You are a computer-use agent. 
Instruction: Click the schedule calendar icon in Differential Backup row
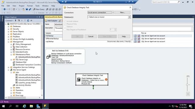pos(135,39)
